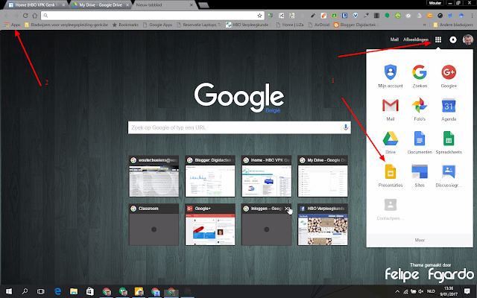Click NLD language indicator in the taskbar

(x=431, y=291)
